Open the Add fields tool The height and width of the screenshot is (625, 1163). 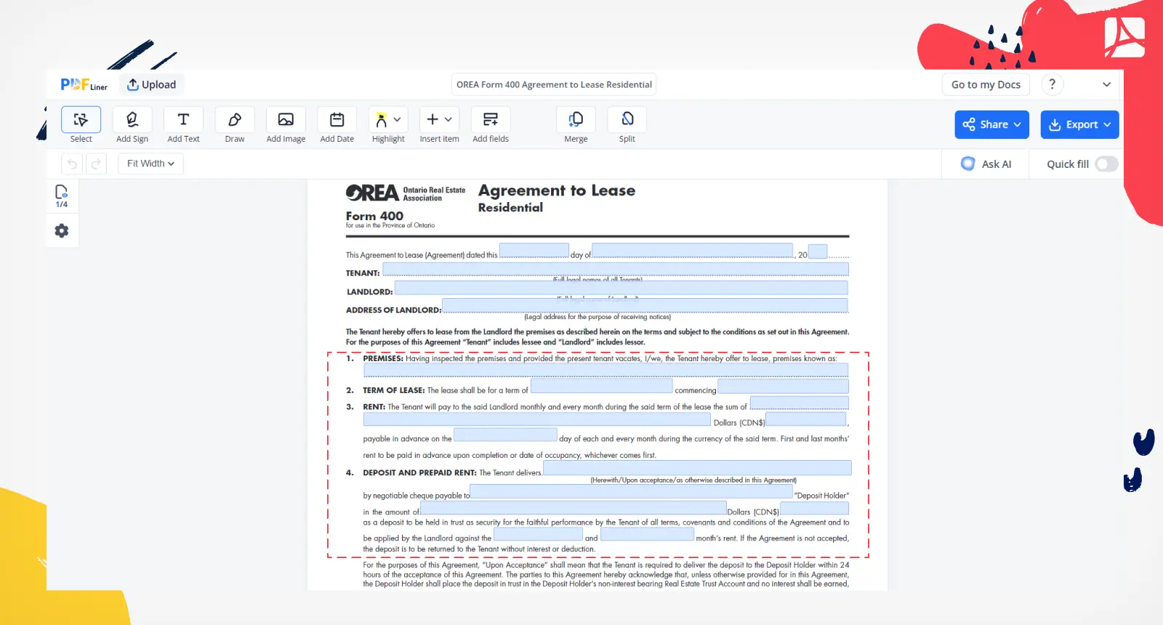pyautogui.click(x=491, y=125)
